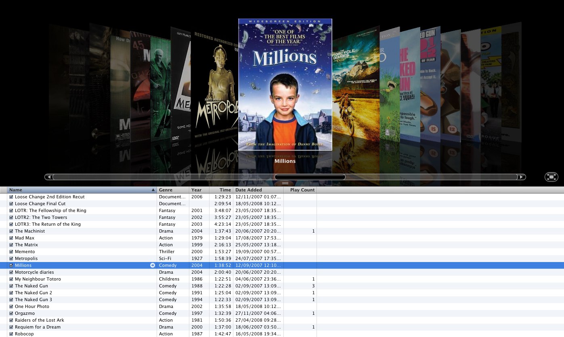Screen dimensions: 564x337
Task: Sort the list by the Genre column
Action: [x=173, y=190]
